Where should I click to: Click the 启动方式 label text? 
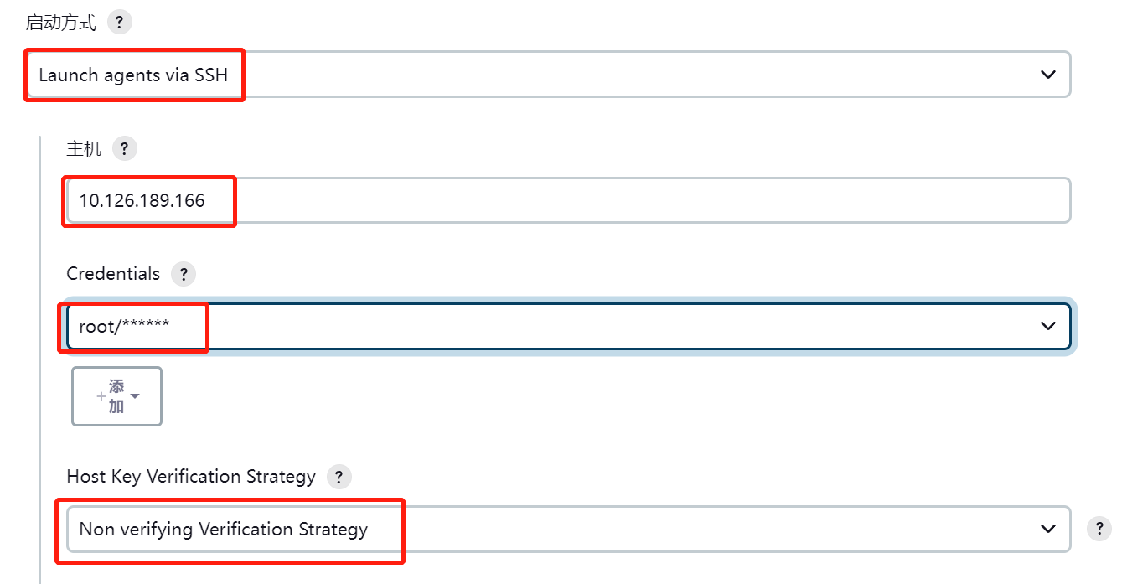coord(61,23)
